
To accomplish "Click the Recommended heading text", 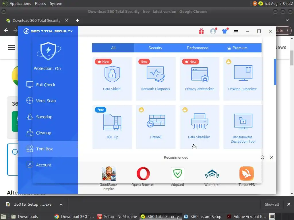I will (176, 158).
